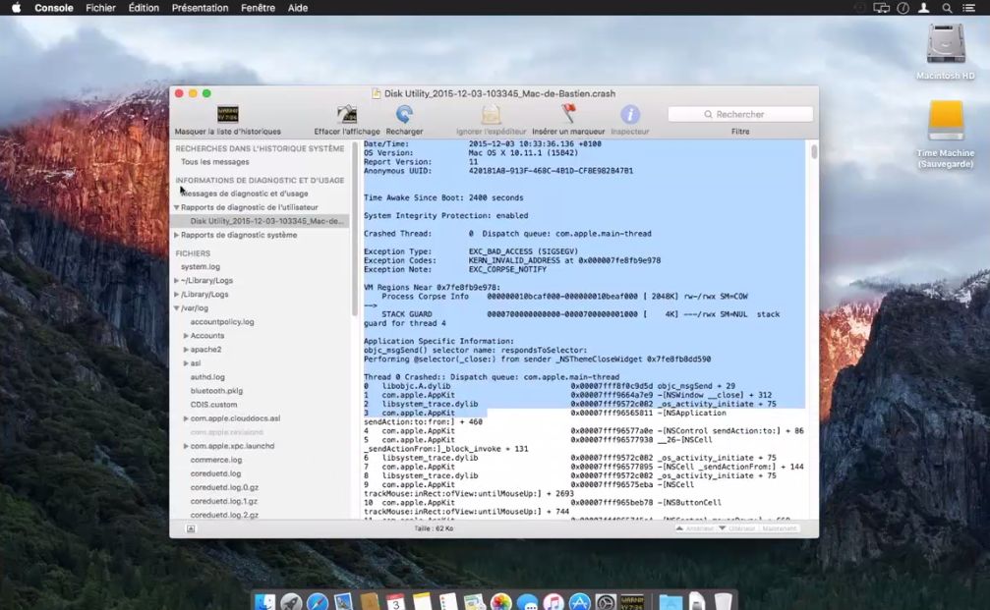Click the document icon in window title

click(377, 93)
